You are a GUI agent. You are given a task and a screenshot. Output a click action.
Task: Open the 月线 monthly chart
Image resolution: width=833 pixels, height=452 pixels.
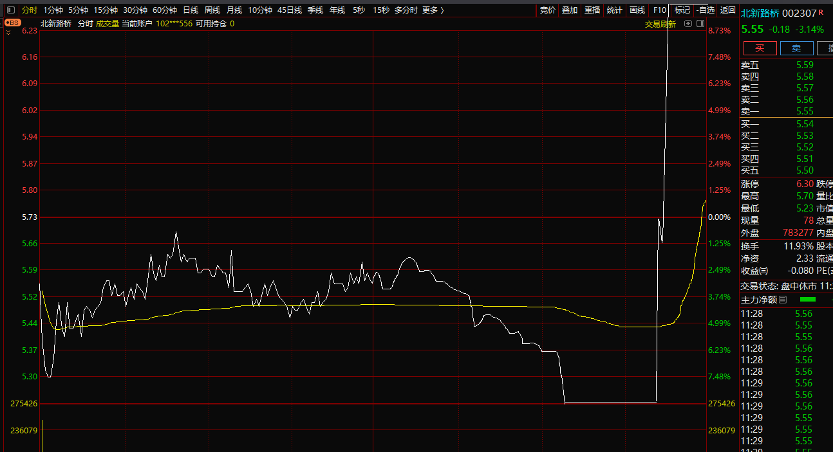(234, 10)
